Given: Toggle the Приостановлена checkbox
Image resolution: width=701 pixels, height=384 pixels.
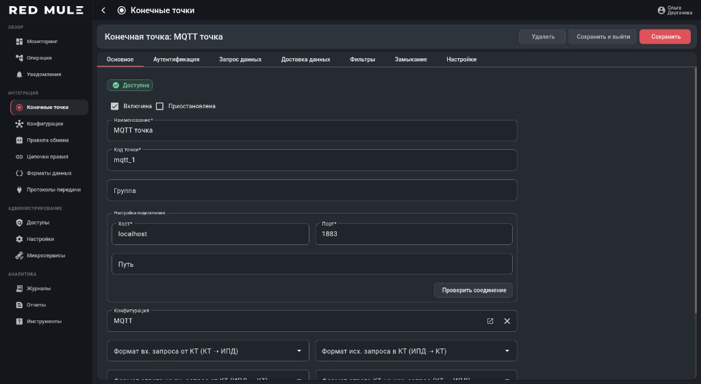Looking at the screenshot, I should (160, 106).
